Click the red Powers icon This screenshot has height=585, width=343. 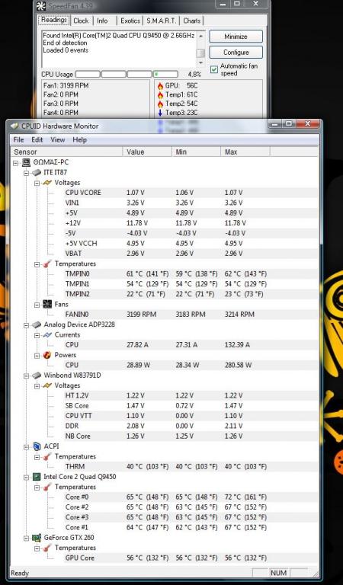[x=47, y=355]
